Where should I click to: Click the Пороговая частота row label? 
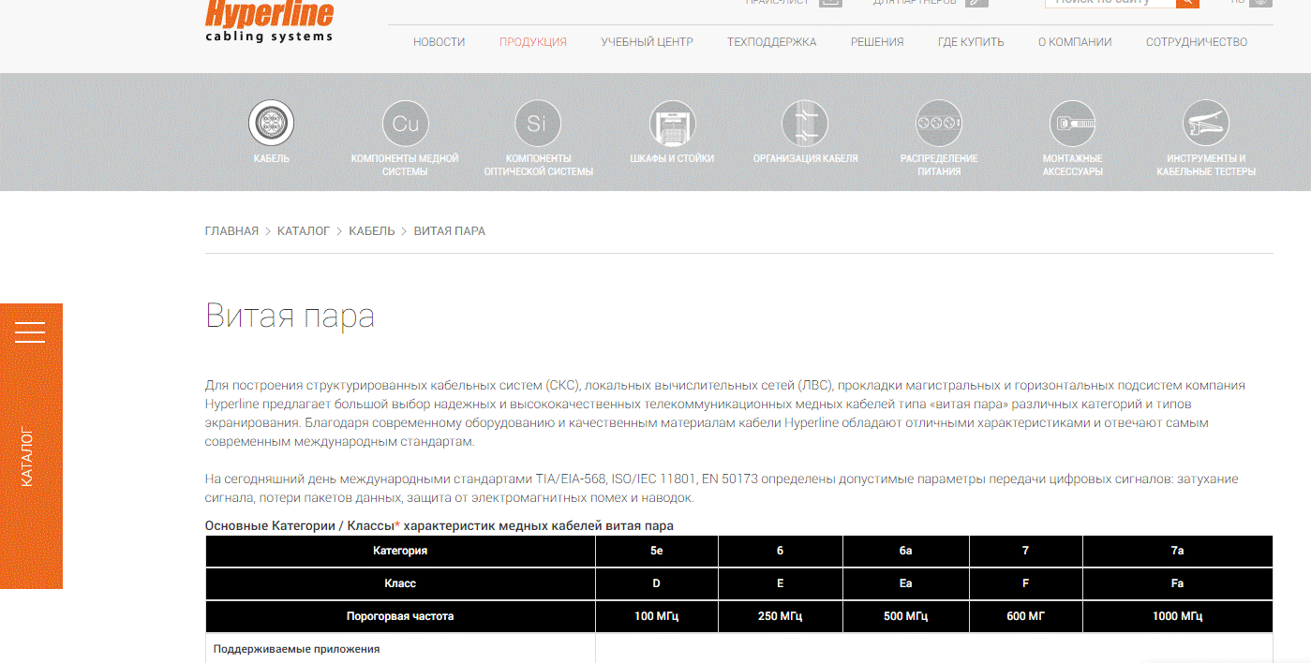tap(400, 616)
